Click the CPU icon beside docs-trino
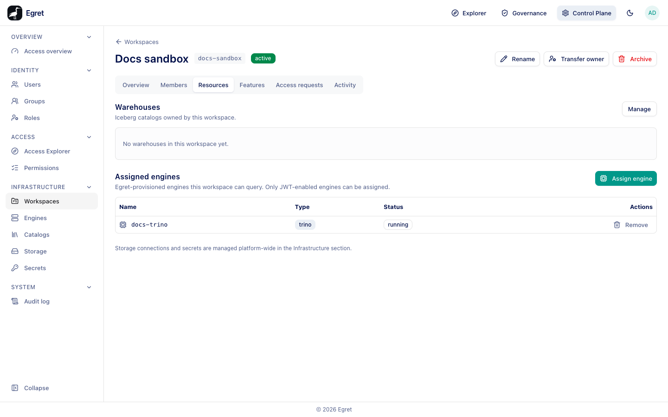Screen dimensions: 668x417 coord(123,225)
